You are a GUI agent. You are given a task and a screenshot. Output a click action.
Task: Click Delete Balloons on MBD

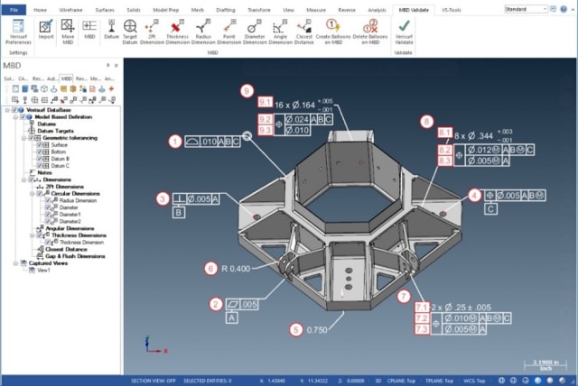pyautogui.click(x=368, y=32)
